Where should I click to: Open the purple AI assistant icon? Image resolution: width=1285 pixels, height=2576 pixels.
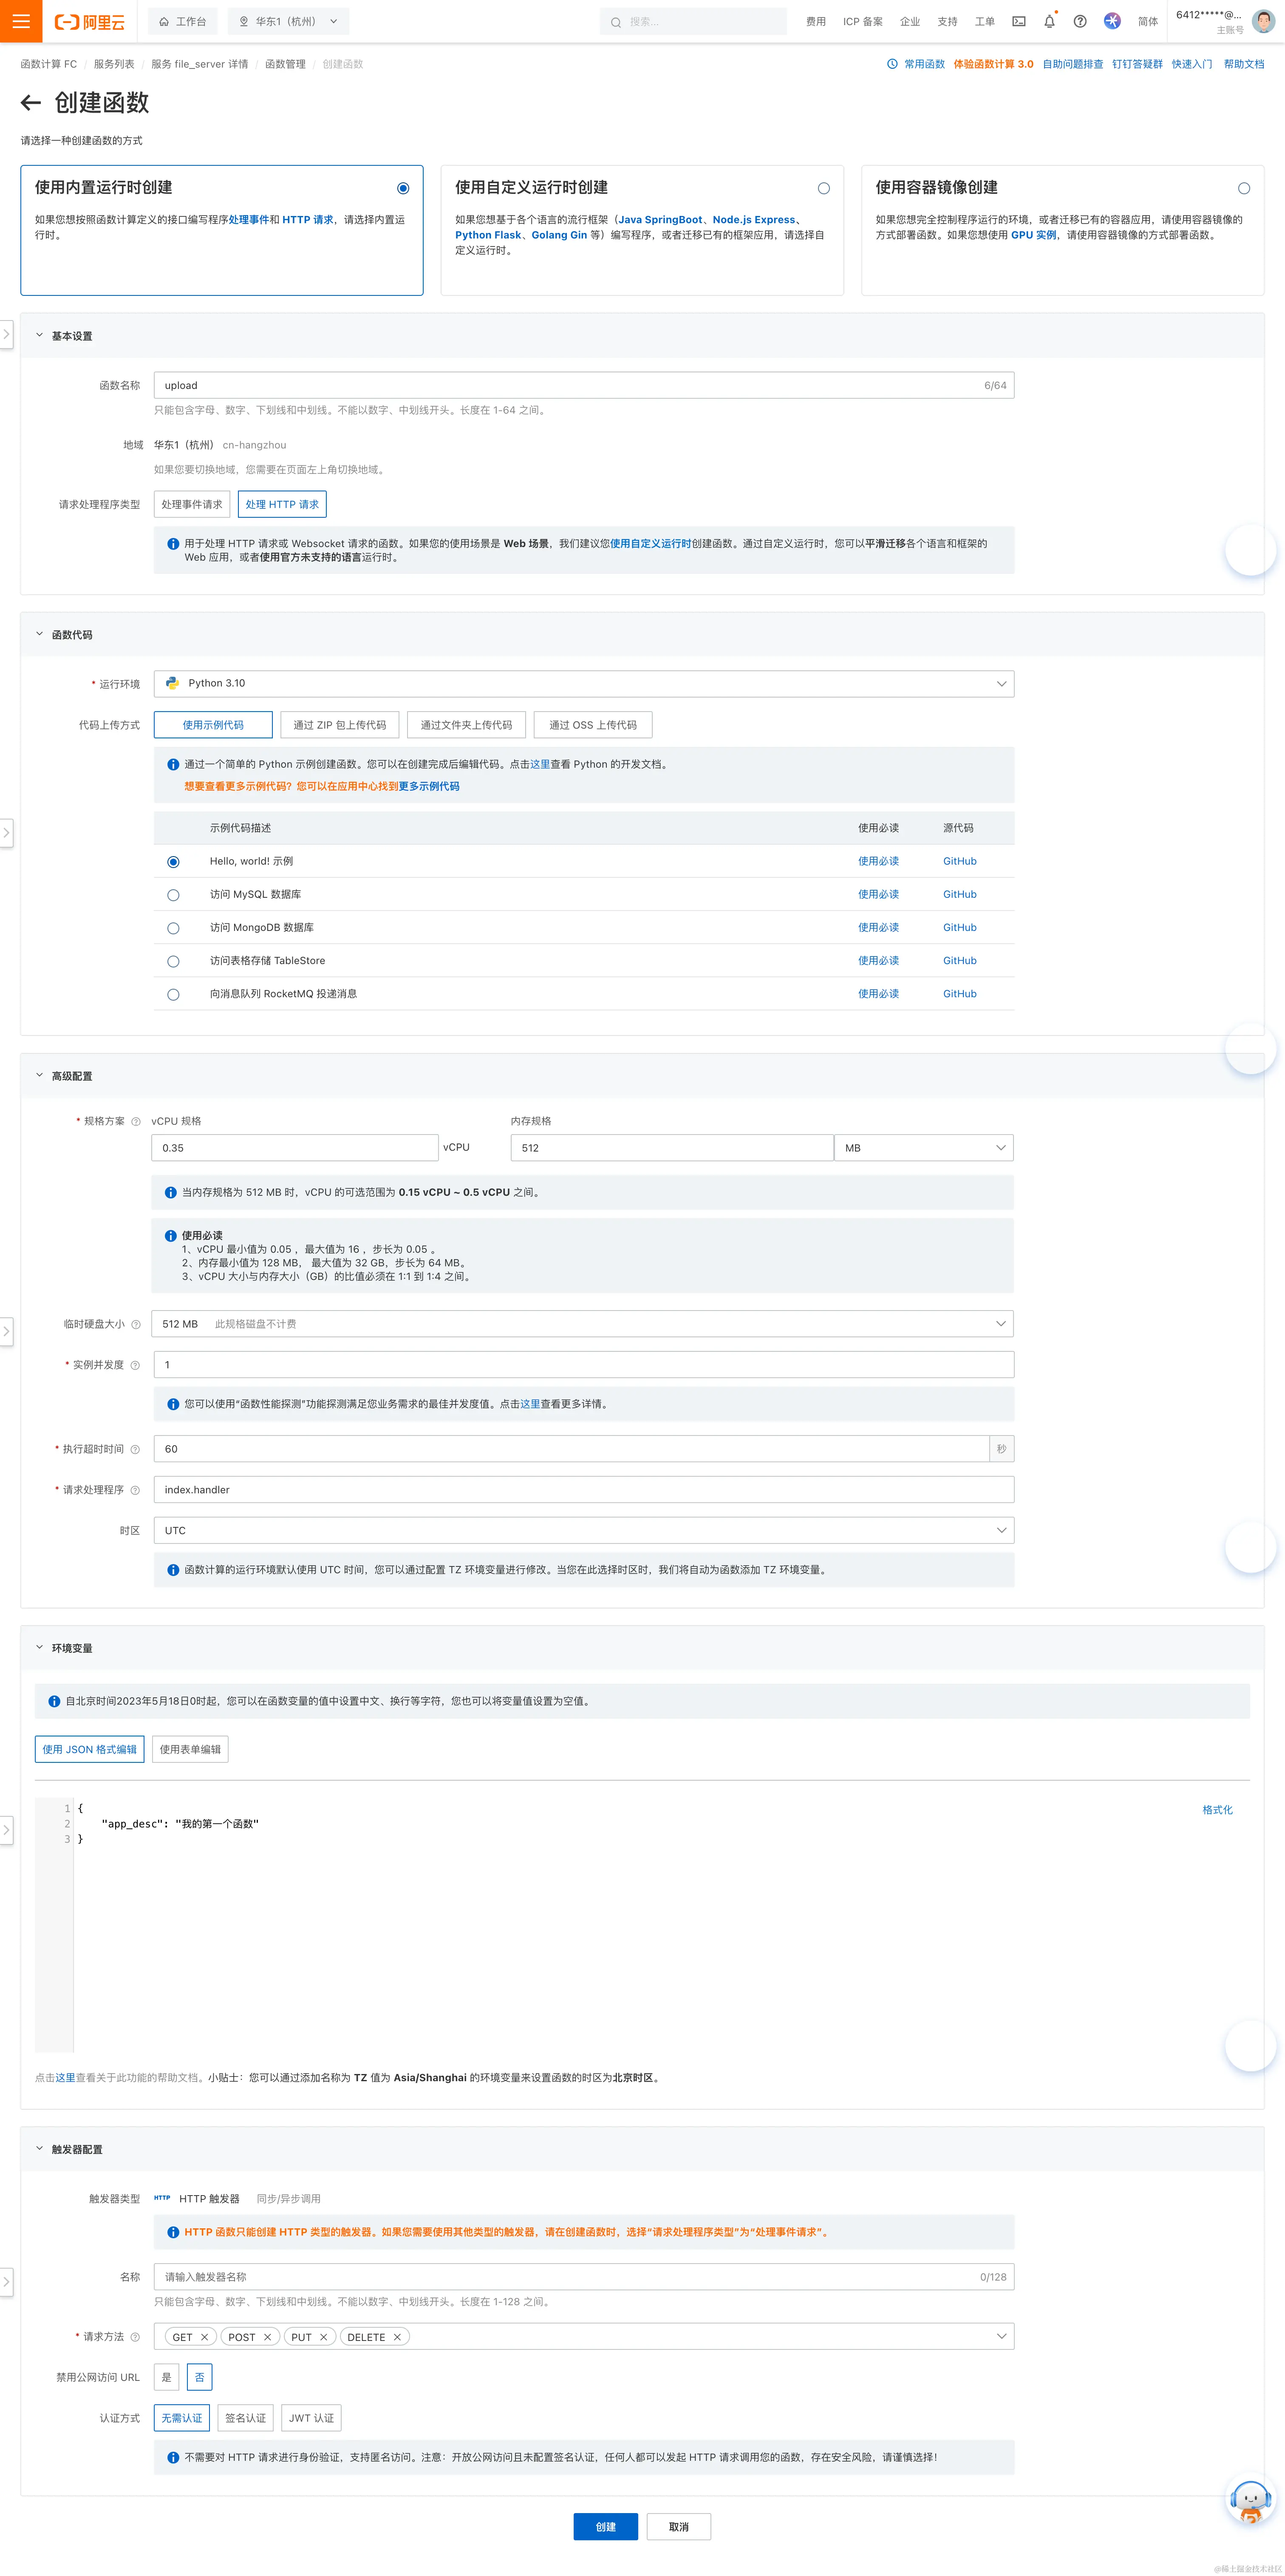tap(1112, 21)
